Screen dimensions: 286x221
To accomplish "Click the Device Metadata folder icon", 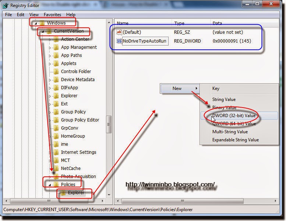I will click(56, 80).
